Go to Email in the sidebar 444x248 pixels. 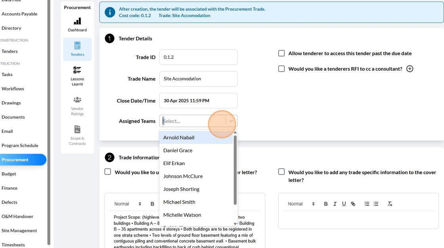[x=7, y=131]
